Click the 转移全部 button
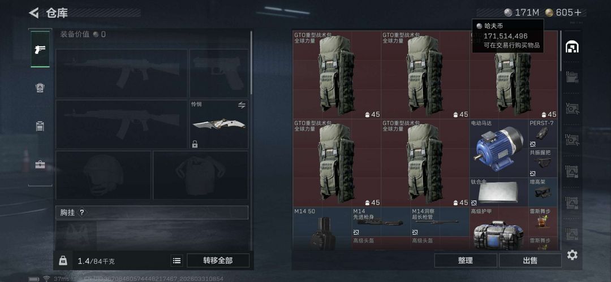The height and width of the screenshot is (282, 611). [x=218, y=261]
